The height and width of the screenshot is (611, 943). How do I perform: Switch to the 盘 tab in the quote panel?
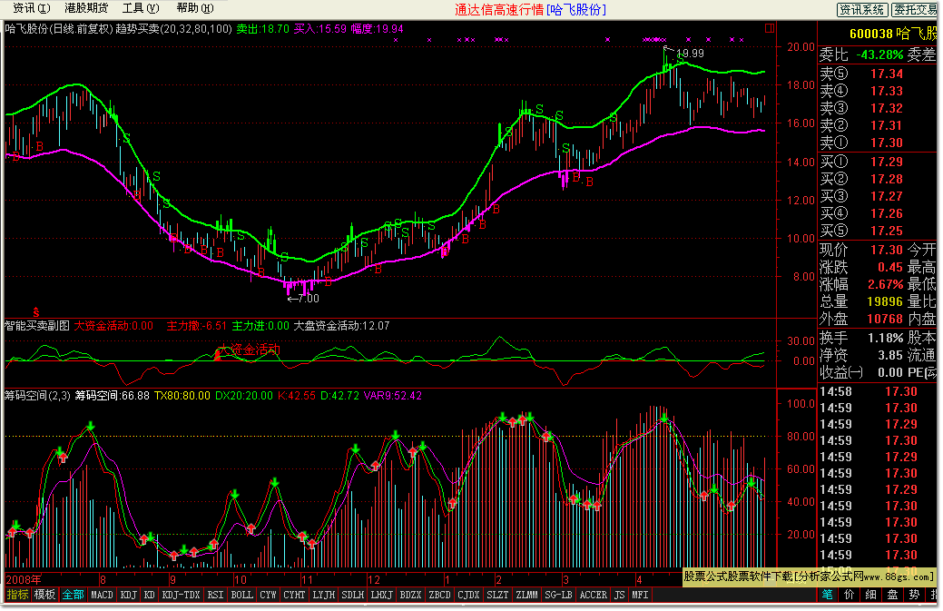(892, 595)
